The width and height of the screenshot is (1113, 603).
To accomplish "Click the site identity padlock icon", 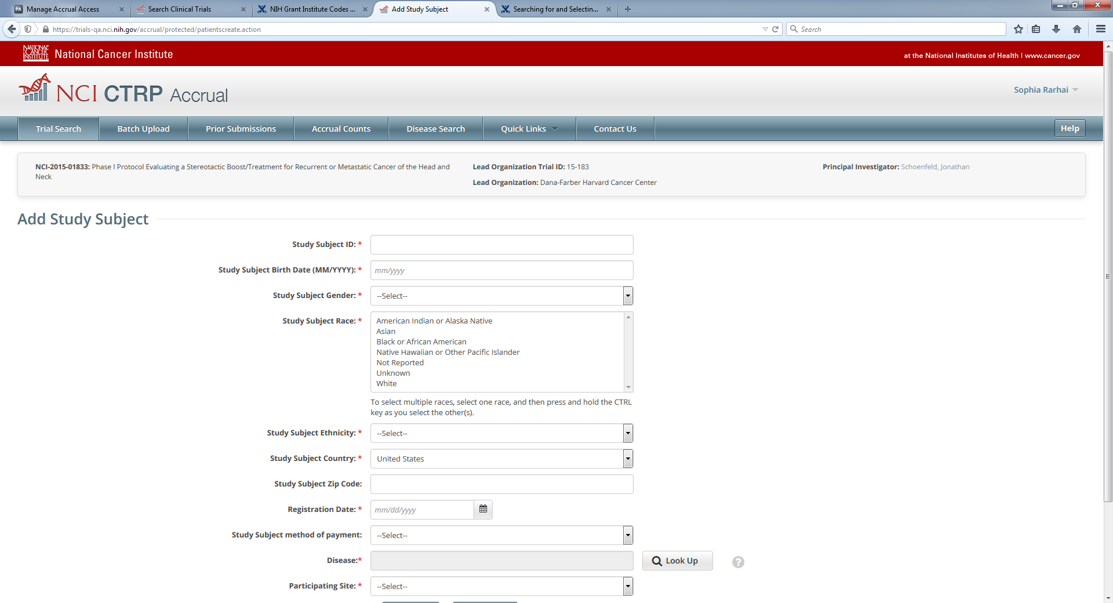I will pyautogui.click(x=46, y=29).
